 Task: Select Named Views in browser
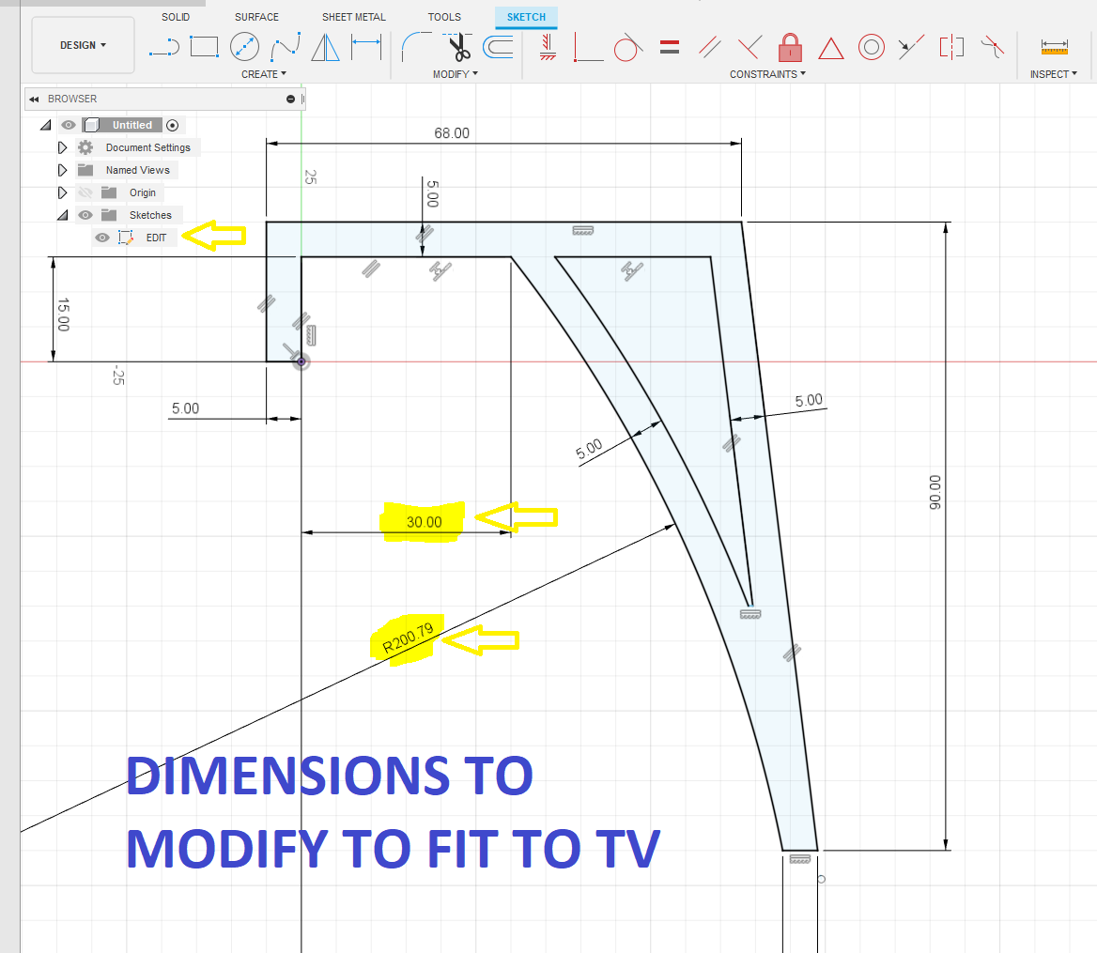(138, 170)
